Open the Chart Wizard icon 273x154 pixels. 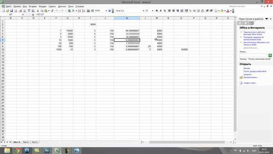[x=88, y=11]
